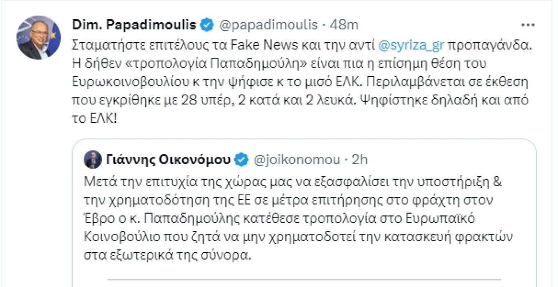
Task: Click the Dim. Papadimoulis display name
Action: pos(134,25)
